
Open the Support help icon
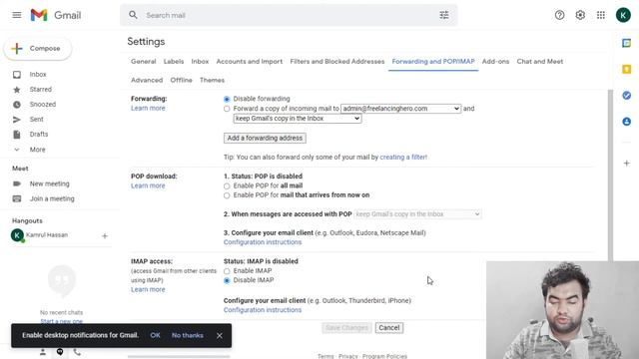pyautogui.click(x=559, y=15)
